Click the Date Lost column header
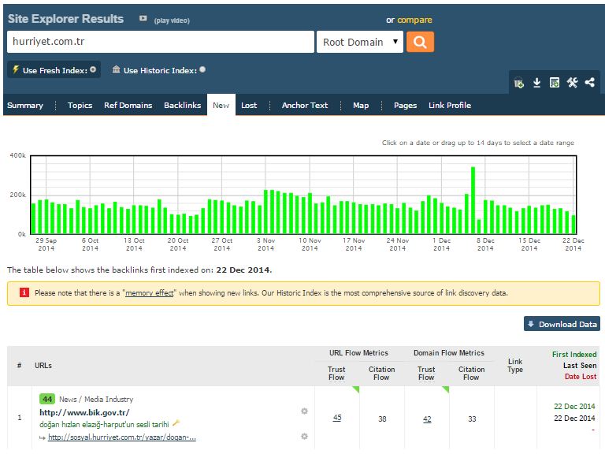 581,377
